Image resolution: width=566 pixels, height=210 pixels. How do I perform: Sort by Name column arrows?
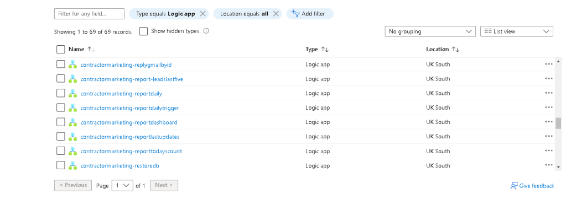[x=91, y=49]
